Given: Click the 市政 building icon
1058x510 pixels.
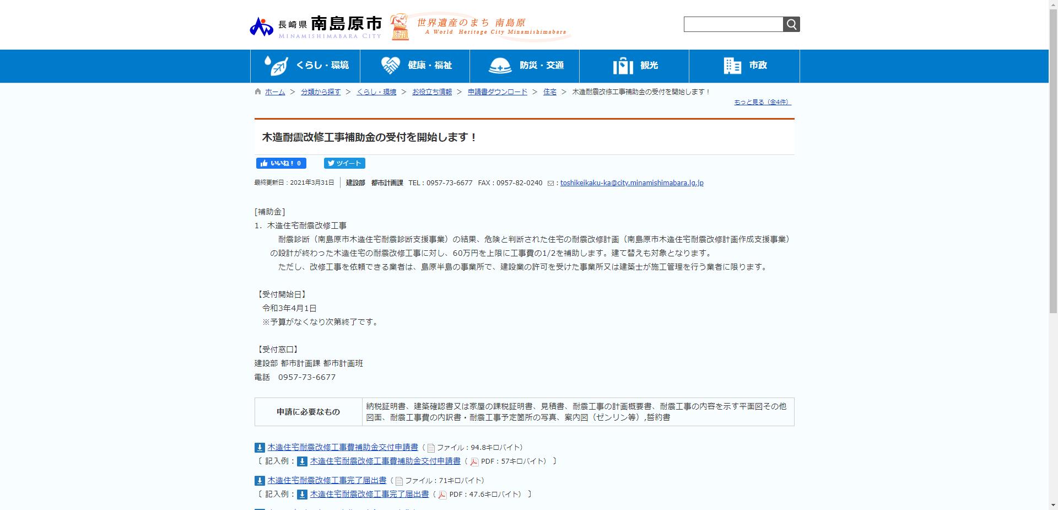Looking at the screenshot, I should (x=732, y=65).
